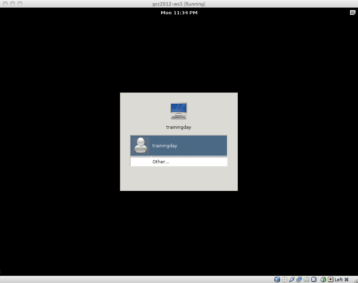Choose Other... to enter a username
358x283 pixels.
tap(161, 162)
